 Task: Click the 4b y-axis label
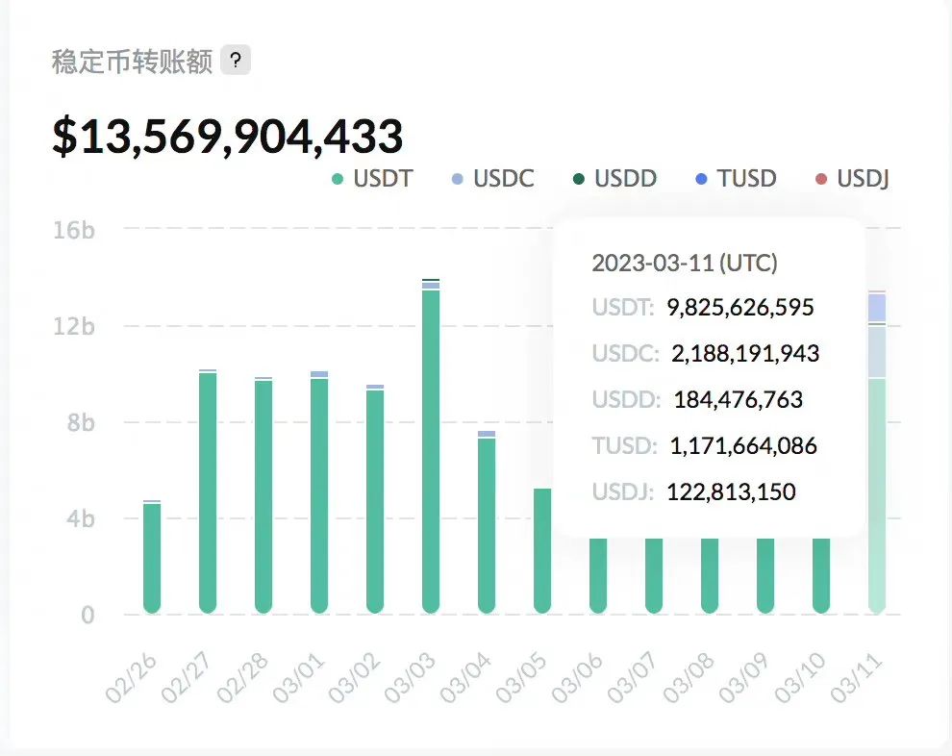click(81, 519)
